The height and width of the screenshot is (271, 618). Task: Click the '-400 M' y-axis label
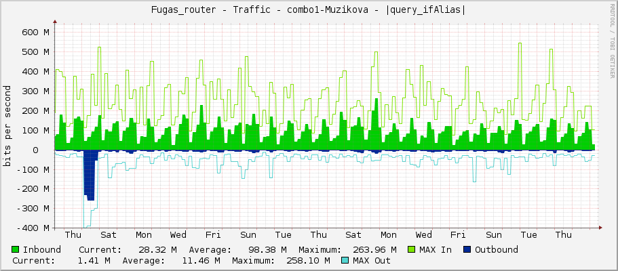point(33,228)
